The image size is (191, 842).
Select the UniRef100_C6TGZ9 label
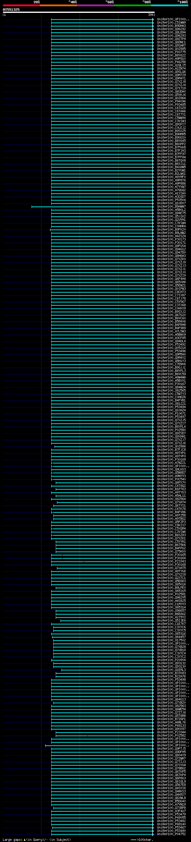[x=171, y=108]
